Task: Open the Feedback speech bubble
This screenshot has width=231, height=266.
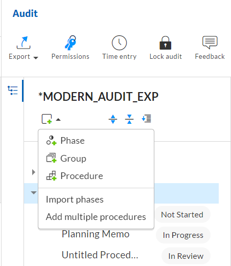Action: (x=210, y=42)
